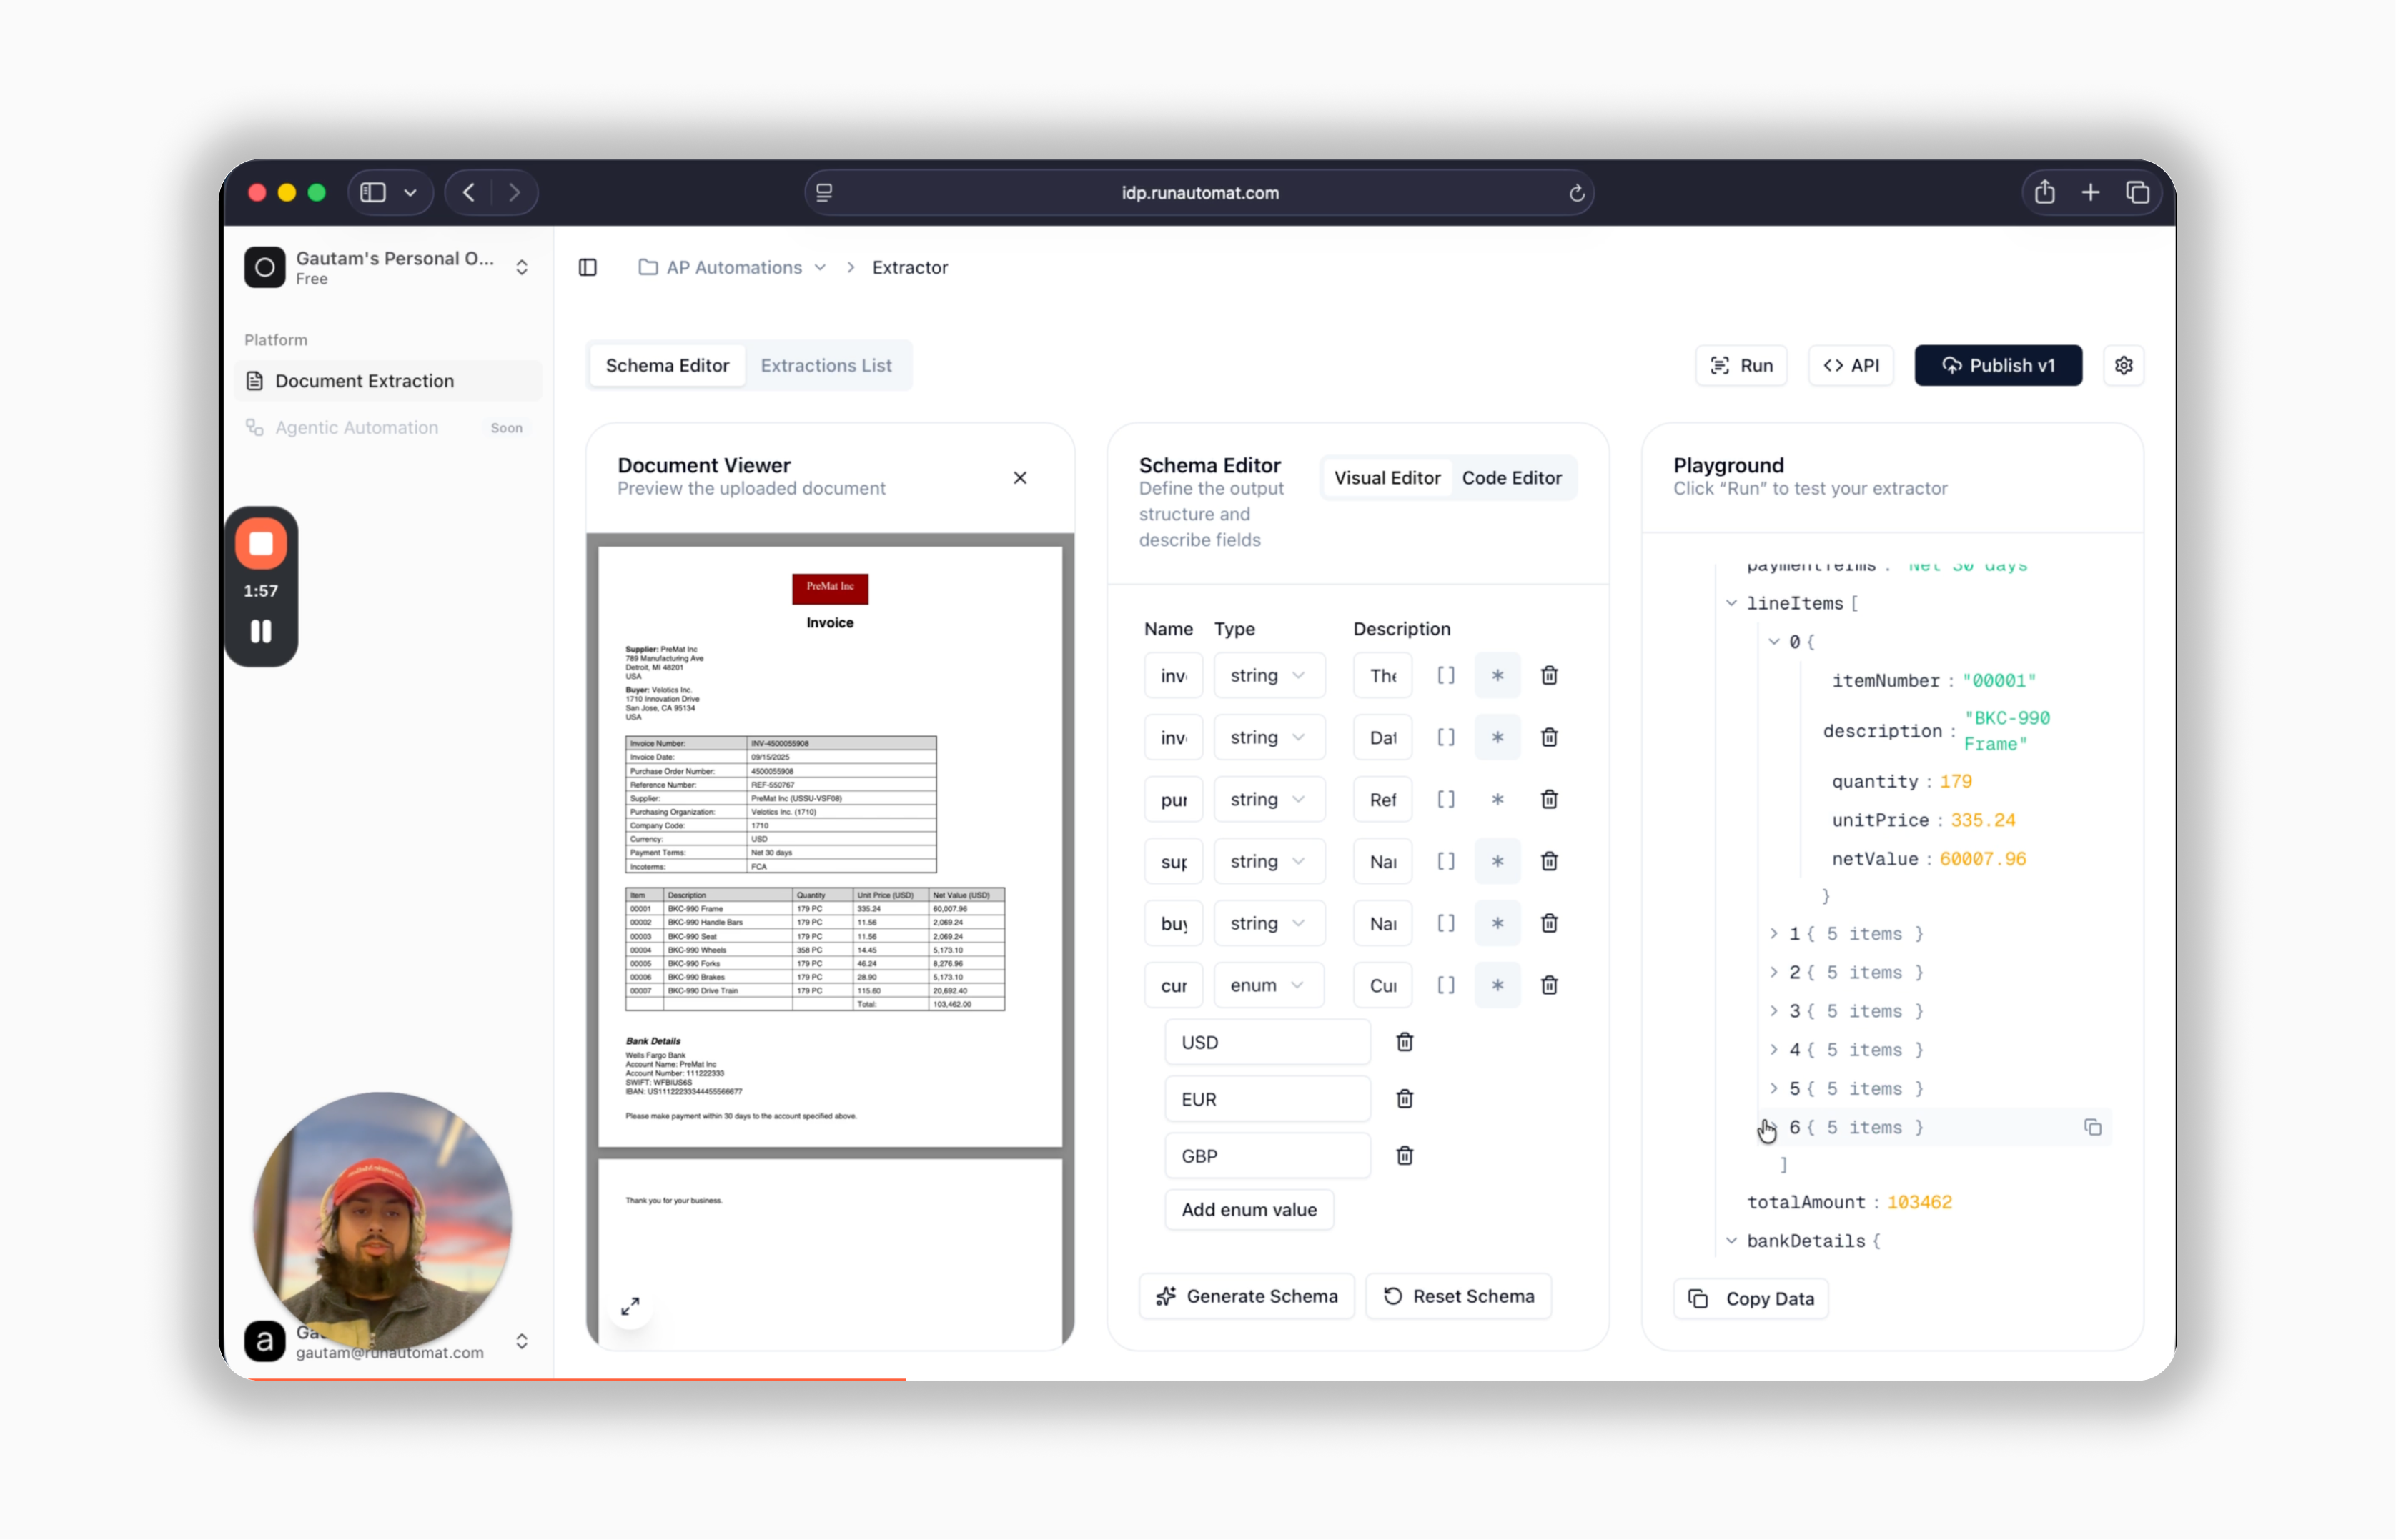Image resolution: width=2396 pixels, height=1540 pixels.
Task: Toggle required asterisk on purchase field
Action: click(x=1497, y=799)
